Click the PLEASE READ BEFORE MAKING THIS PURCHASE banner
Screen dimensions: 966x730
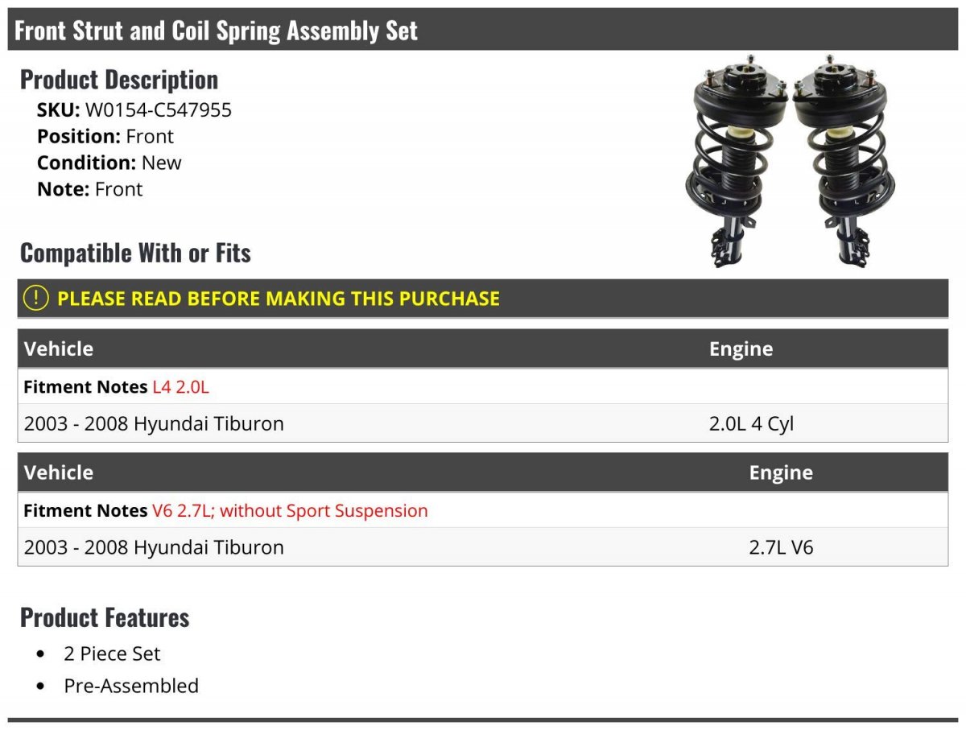(x=483, y=298)
